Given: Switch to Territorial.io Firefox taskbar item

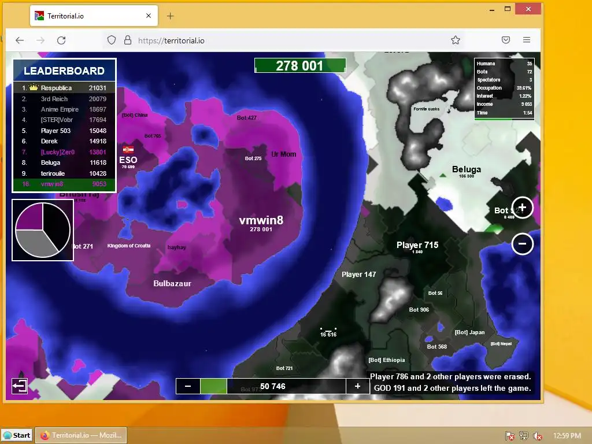Looking at the screenshot, I should coord(81,435).
